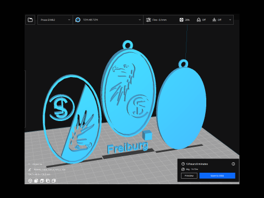Open the print time info icon

233,164
